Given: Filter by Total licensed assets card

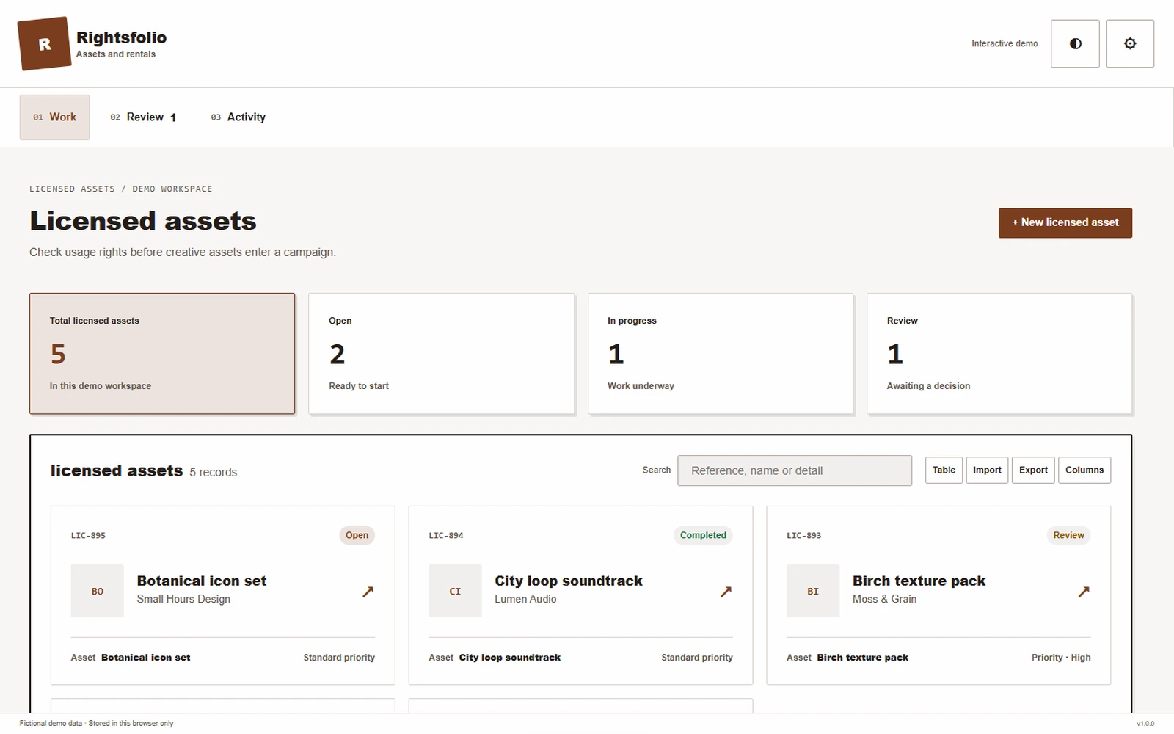Looking at the screenshot, I should (162, 354).
